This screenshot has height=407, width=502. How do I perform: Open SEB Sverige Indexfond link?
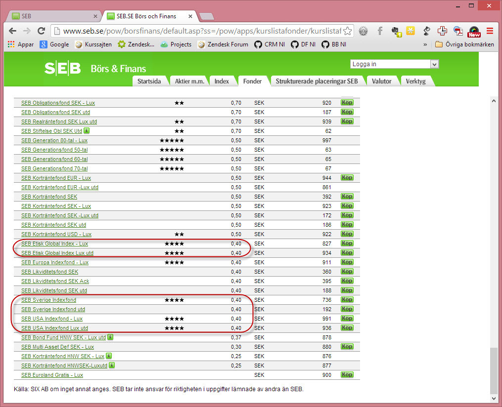(48, 300)
